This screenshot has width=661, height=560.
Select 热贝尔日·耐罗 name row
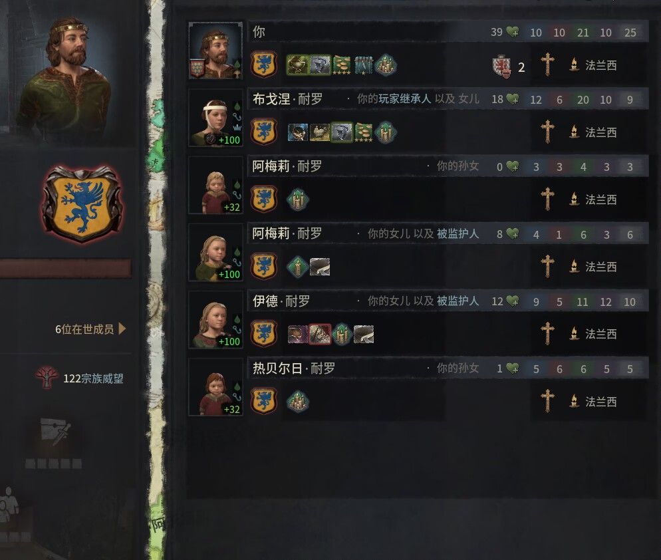(x=448, y=368)
